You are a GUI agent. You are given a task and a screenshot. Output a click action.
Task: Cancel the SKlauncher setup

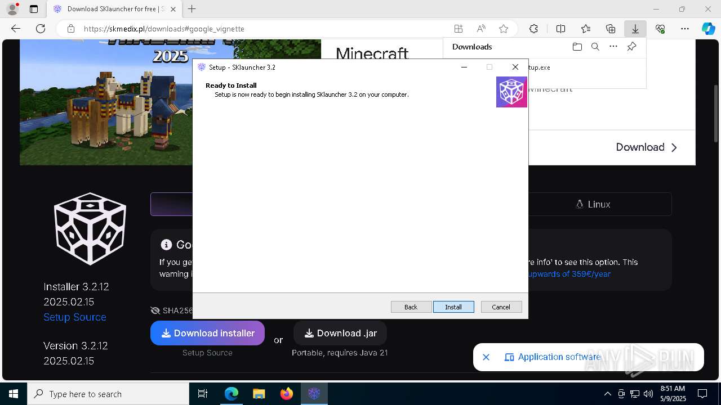(501, 307)
